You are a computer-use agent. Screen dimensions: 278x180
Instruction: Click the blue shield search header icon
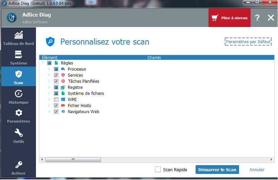(x=50, y=42)
